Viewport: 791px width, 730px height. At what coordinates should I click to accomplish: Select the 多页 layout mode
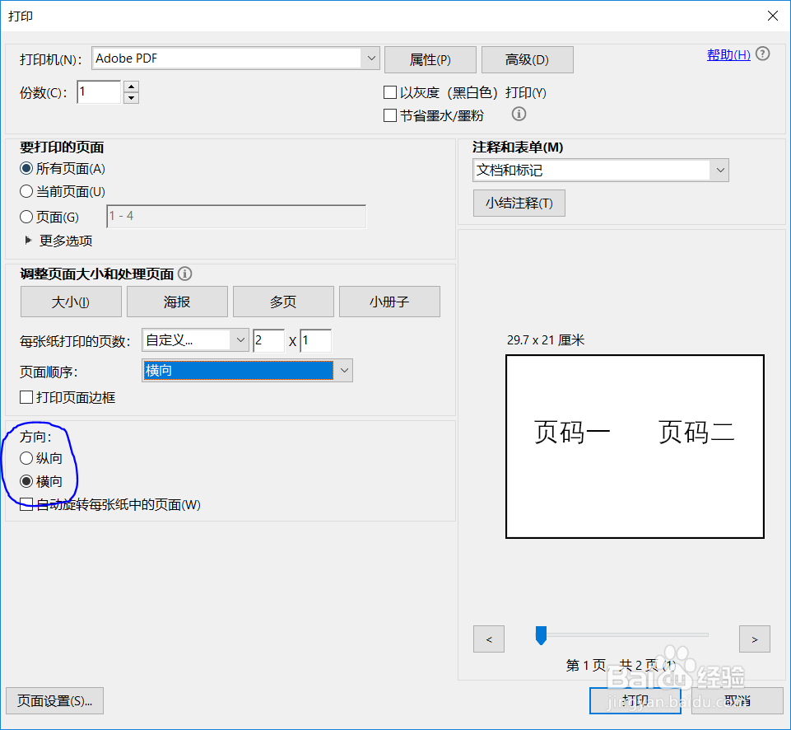(283, 302)
